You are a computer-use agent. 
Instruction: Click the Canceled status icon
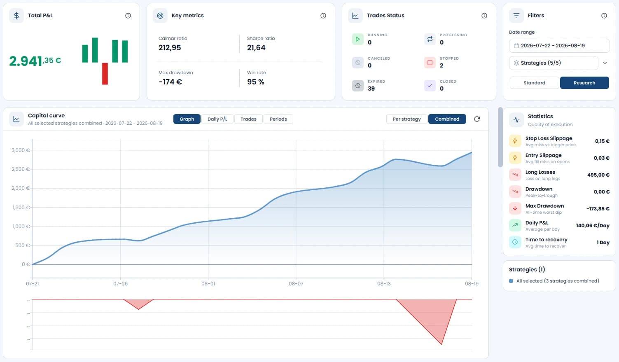coord(358,63)
